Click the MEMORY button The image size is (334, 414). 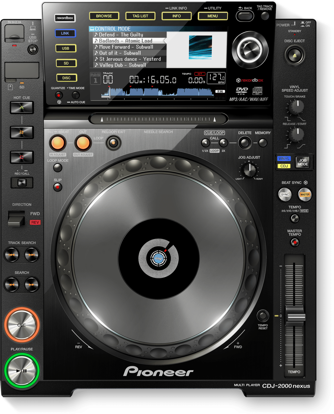(x=263, y=143)
